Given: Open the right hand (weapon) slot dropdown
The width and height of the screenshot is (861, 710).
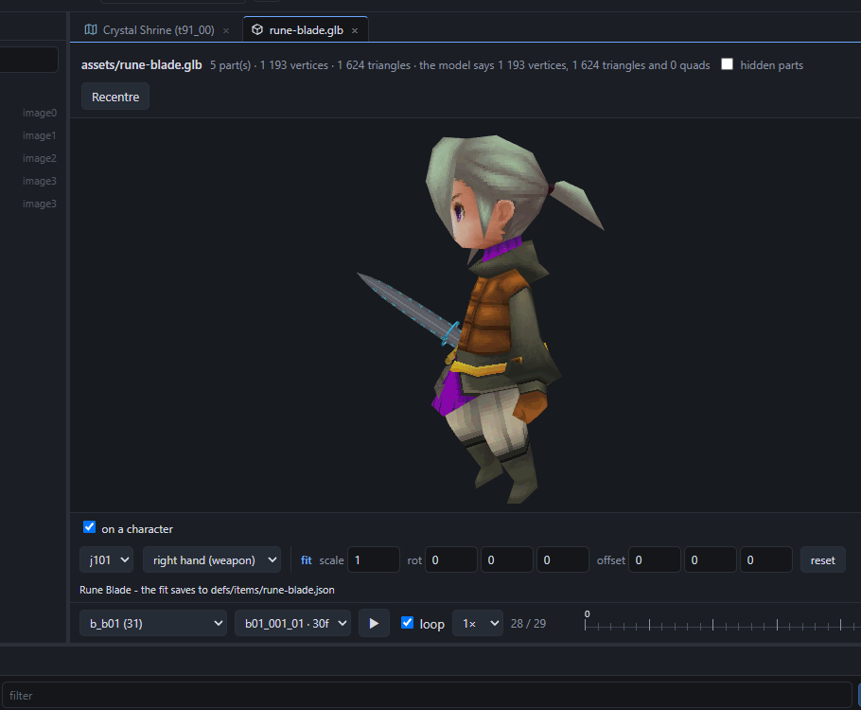Looking at the screenshot, I should 212,560.
